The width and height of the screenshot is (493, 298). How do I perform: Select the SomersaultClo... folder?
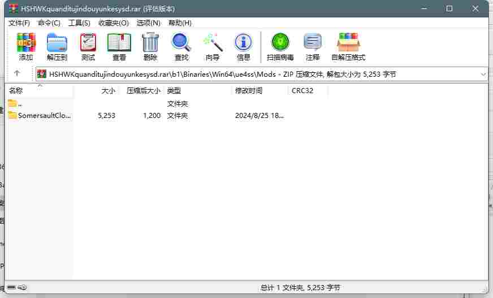coord(40,116)
